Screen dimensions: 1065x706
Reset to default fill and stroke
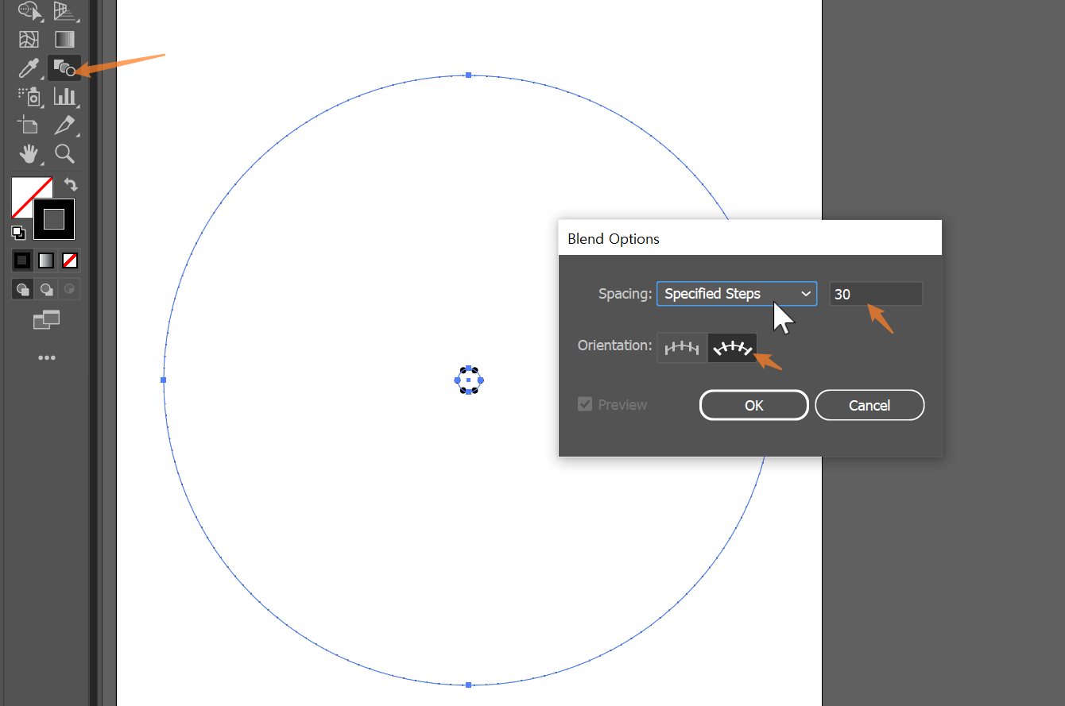click(x=18, y=233)
